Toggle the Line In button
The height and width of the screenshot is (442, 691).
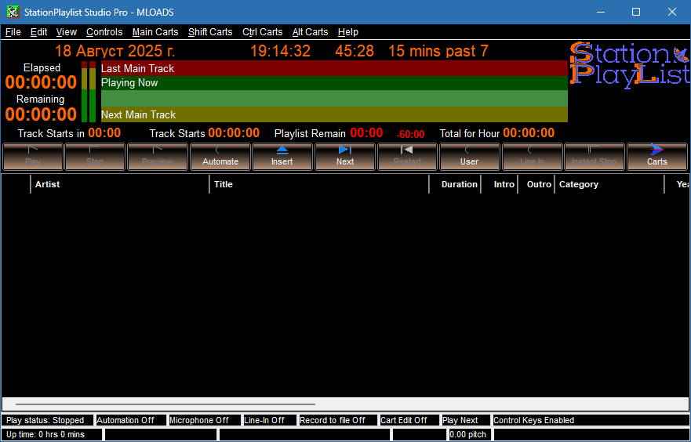tap(532, 157)
